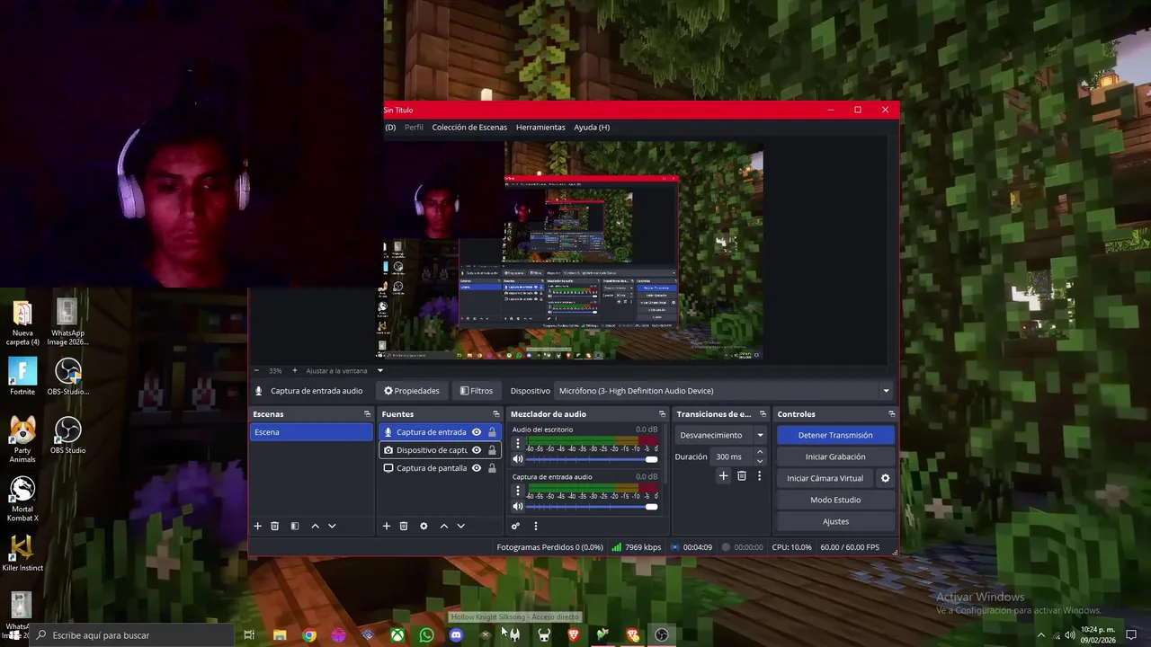The image size is (1151, 647).
Task: Zoom in the preview with plus
Action: pyautogui.click(x=294, y=370)
